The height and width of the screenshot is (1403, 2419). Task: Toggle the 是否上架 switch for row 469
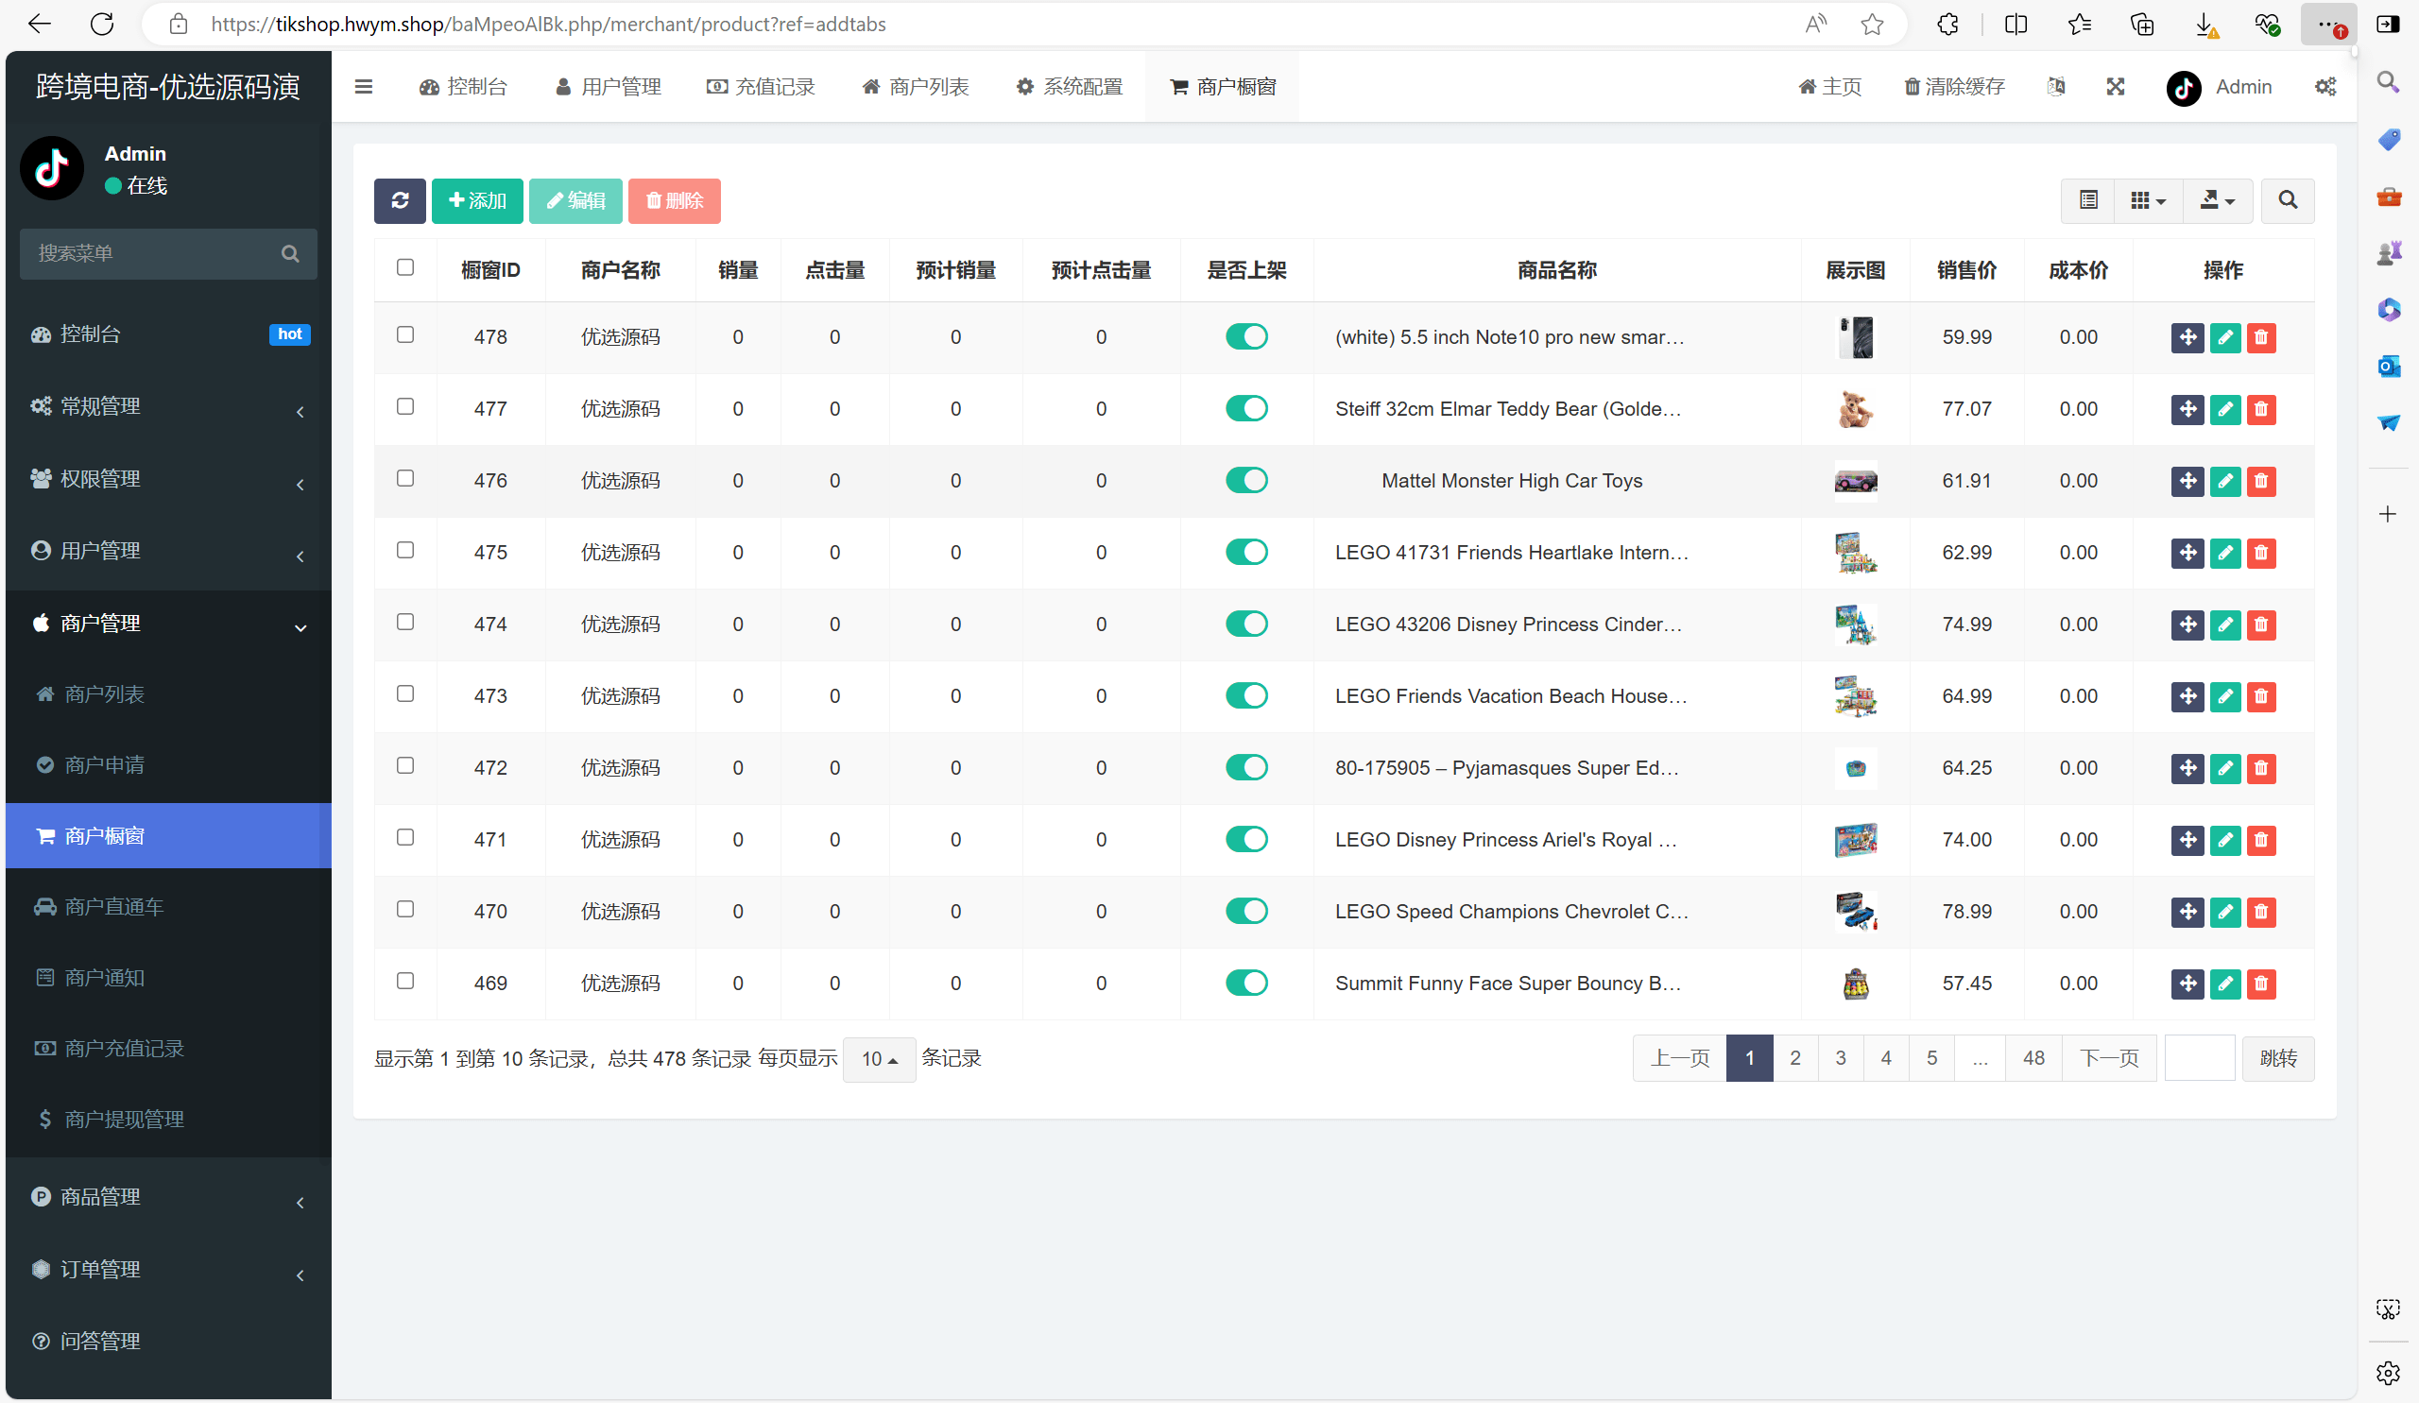pos(1246,984)
